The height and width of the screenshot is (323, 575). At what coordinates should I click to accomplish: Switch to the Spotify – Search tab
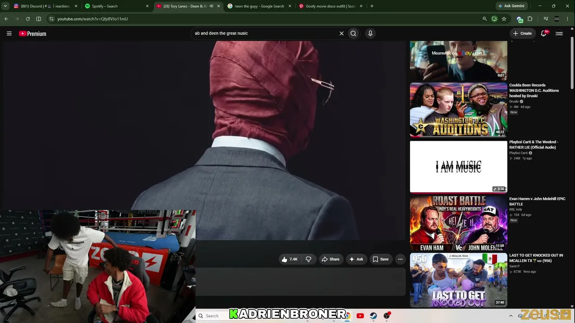coord(117,6)
